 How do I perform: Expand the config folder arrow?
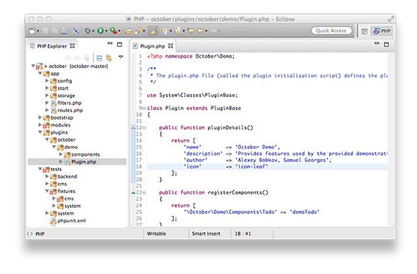(x=47, y=80)
